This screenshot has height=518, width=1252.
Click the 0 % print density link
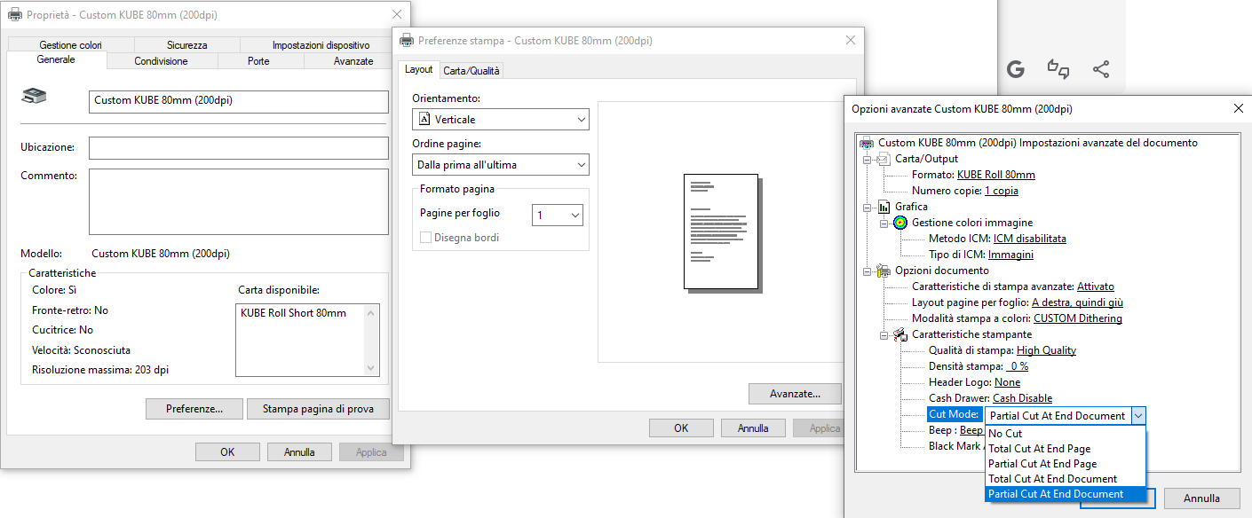(x=1018, y=366)
